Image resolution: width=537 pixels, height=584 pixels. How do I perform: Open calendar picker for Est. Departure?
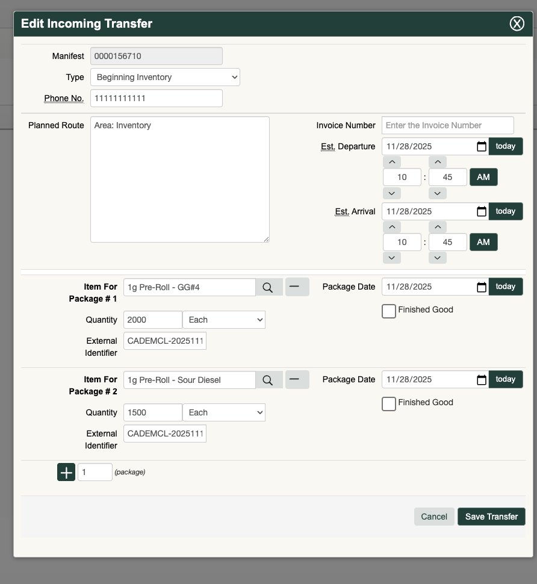[481, 146]
